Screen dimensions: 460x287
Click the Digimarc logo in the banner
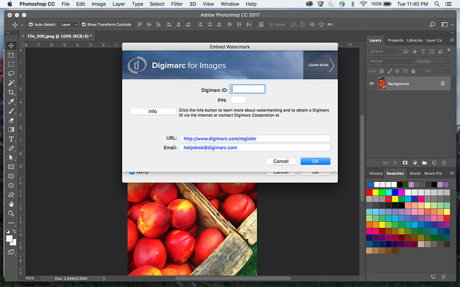(x=137, y=65)
